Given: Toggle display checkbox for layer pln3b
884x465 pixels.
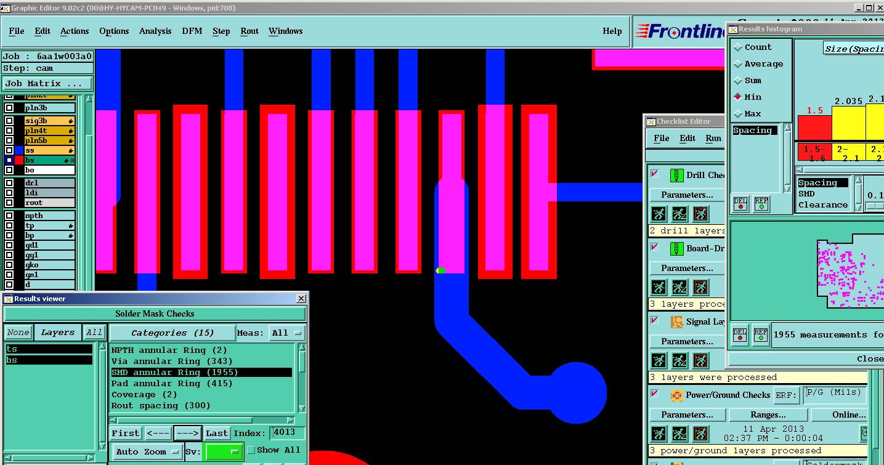Looking at the screenshot, I should [x=9, y=108].
